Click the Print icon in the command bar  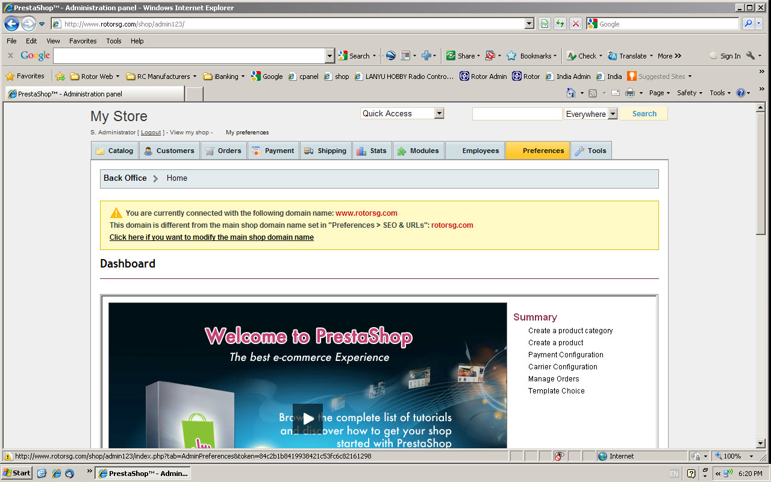pyautogui.click(x=630, y=93)
